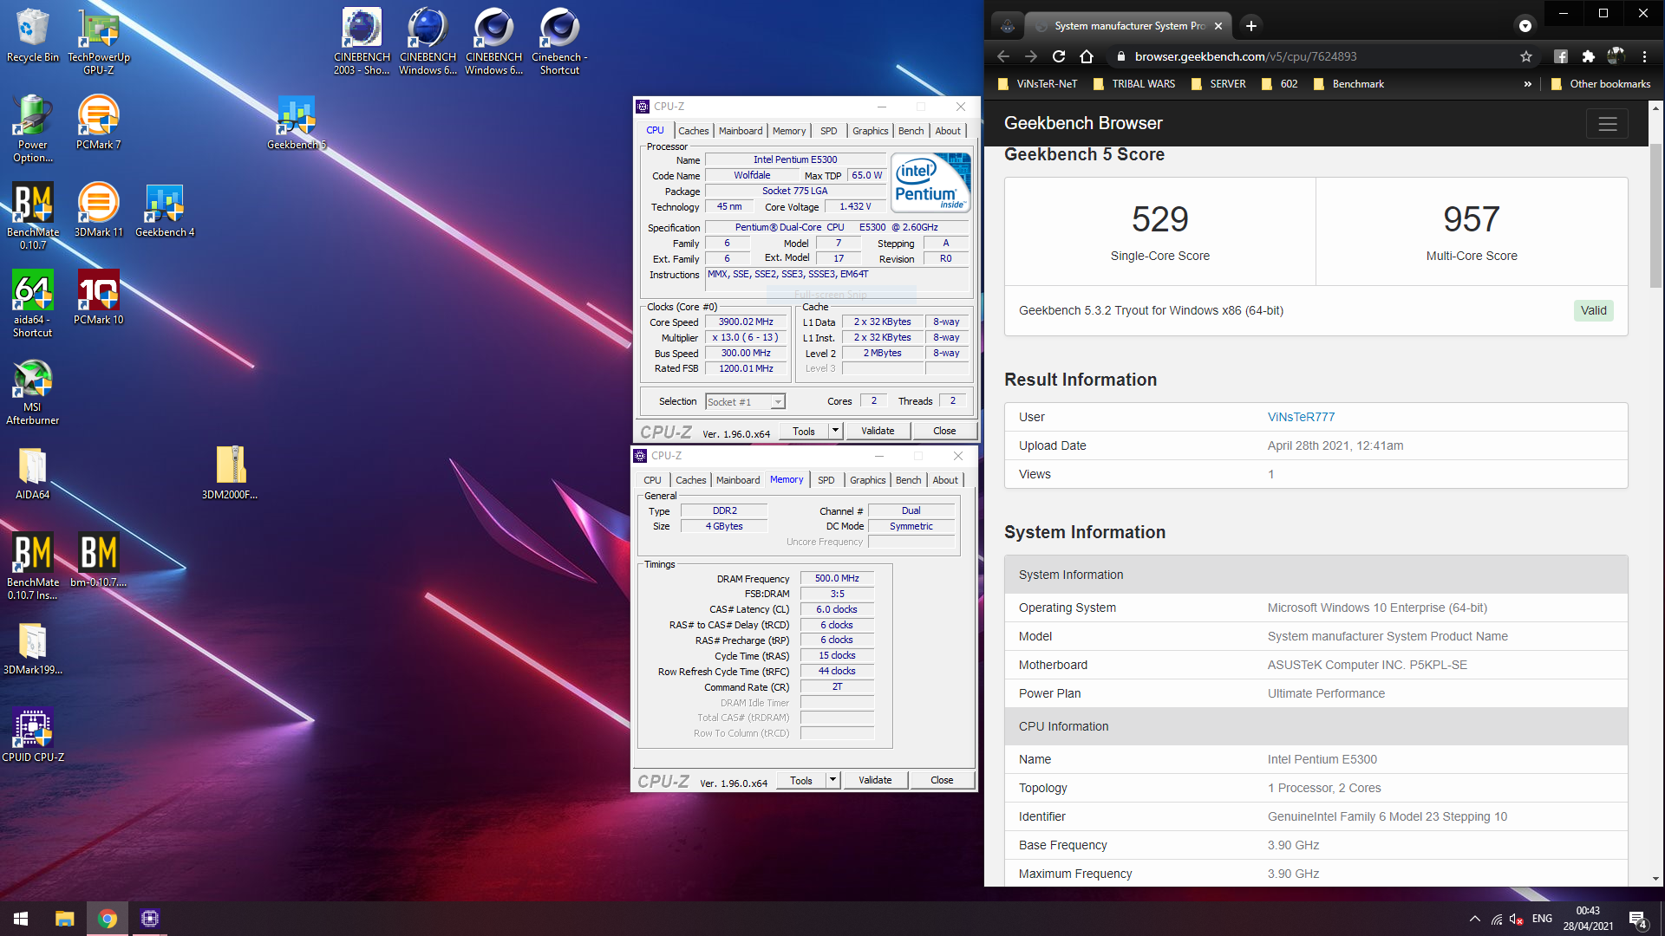Open Other bookmarks folder

click(1601, 84)
